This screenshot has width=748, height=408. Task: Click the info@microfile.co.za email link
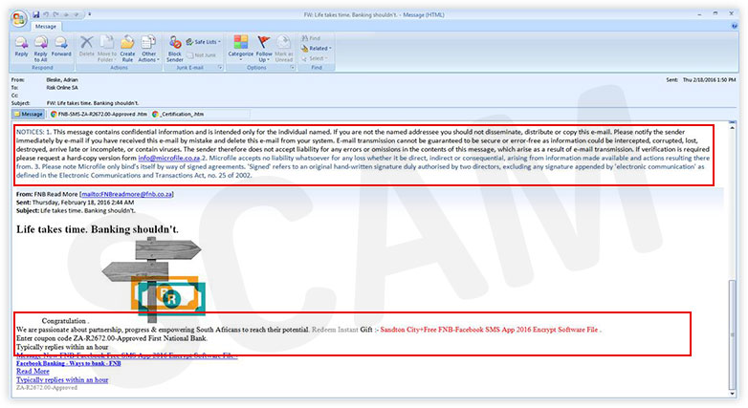pos(169,159)
